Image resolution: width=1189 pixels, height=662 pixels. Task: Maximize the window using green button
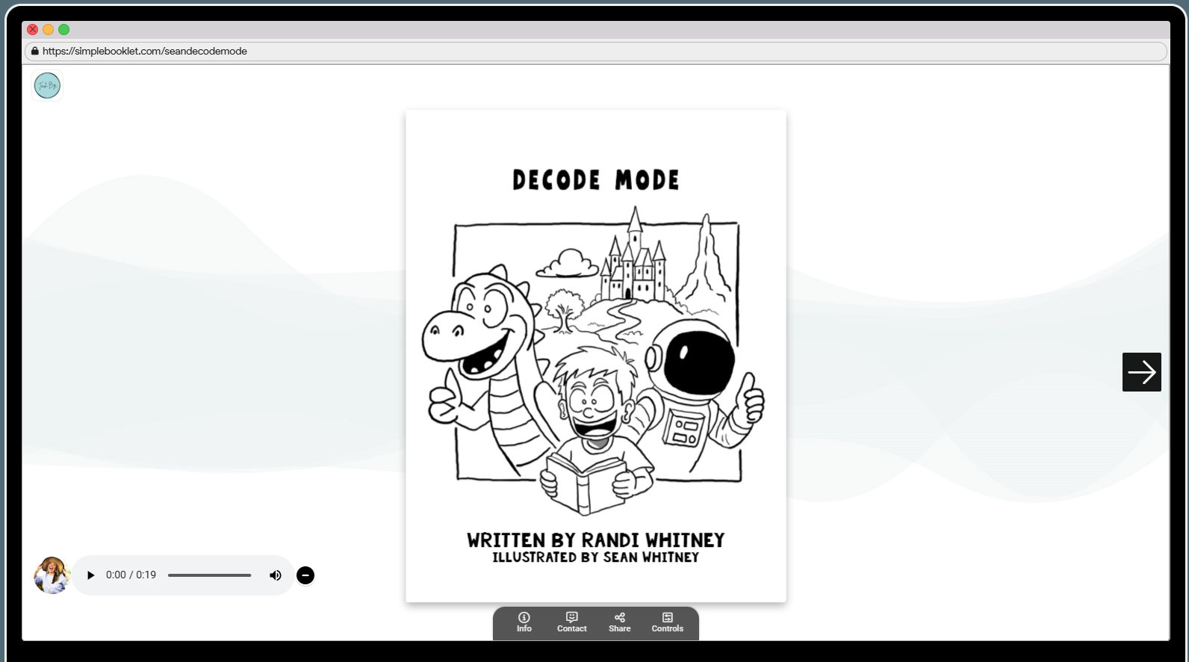pos(64,30)
